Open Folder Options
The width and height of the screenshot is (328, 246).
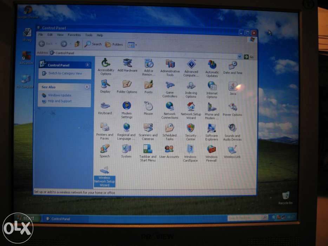(x=127, y=86)
